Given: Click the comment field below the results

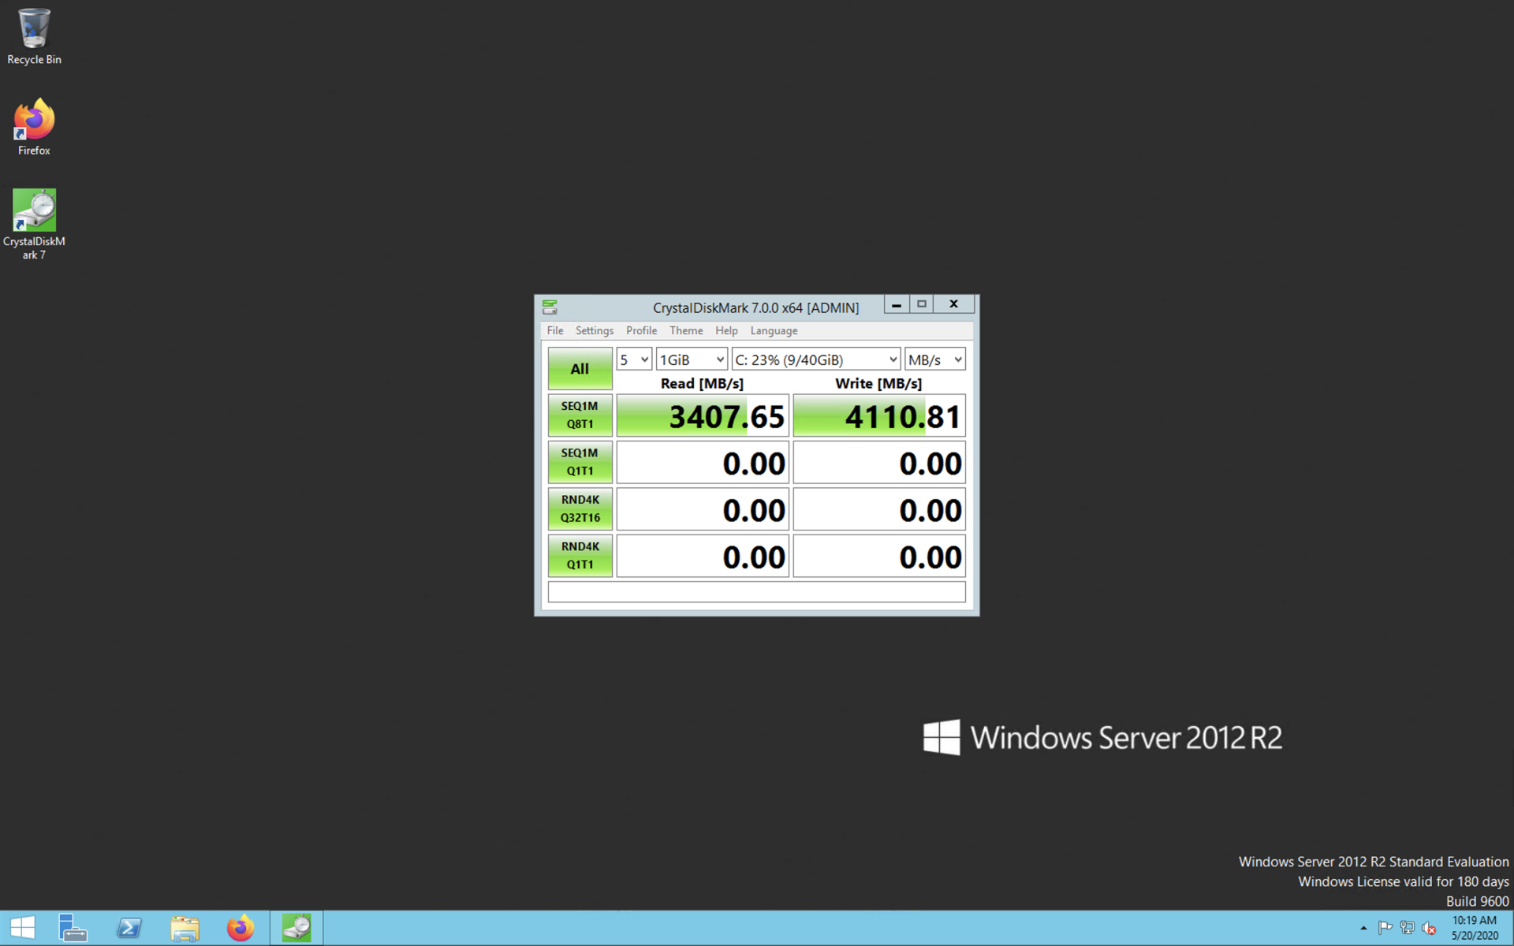Looking at the screenshot, I should click(756, 592).
